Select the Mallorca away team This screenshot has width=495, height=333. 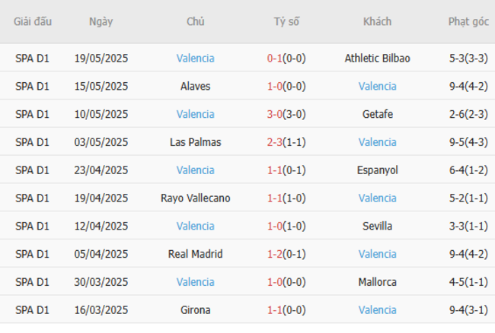(377, 282)
